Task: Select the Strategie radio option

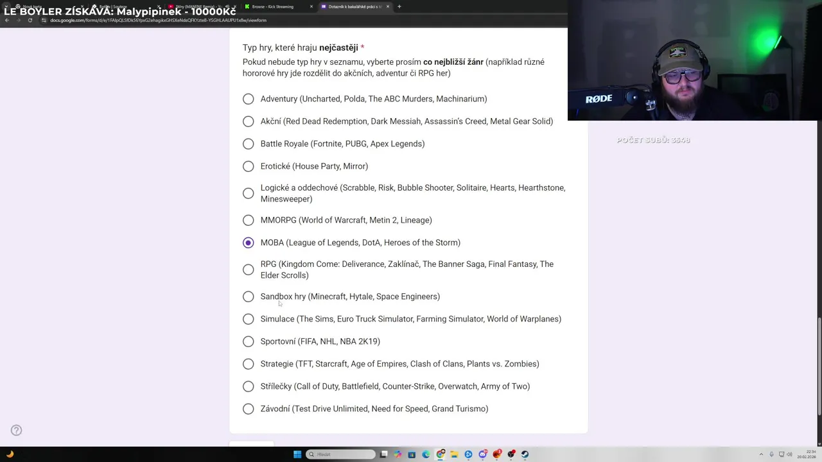Action: coord(249,364)
